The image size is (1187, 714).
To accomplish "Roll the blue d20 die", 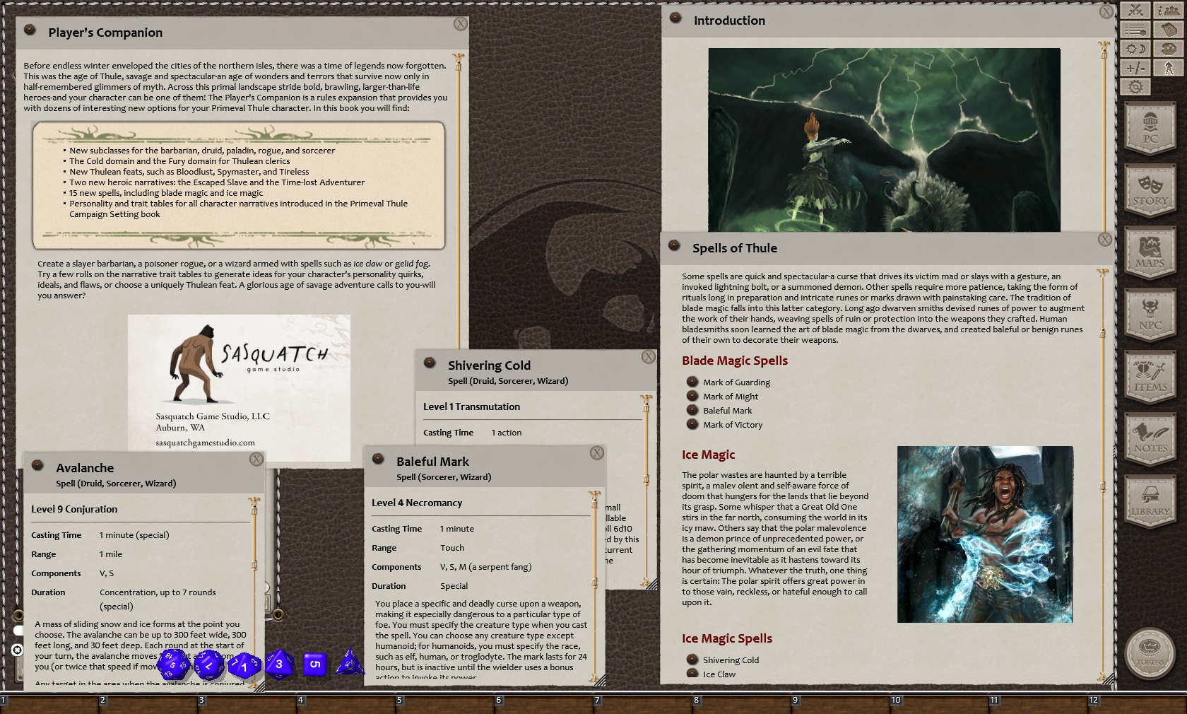I will click(x=172, y=665).
